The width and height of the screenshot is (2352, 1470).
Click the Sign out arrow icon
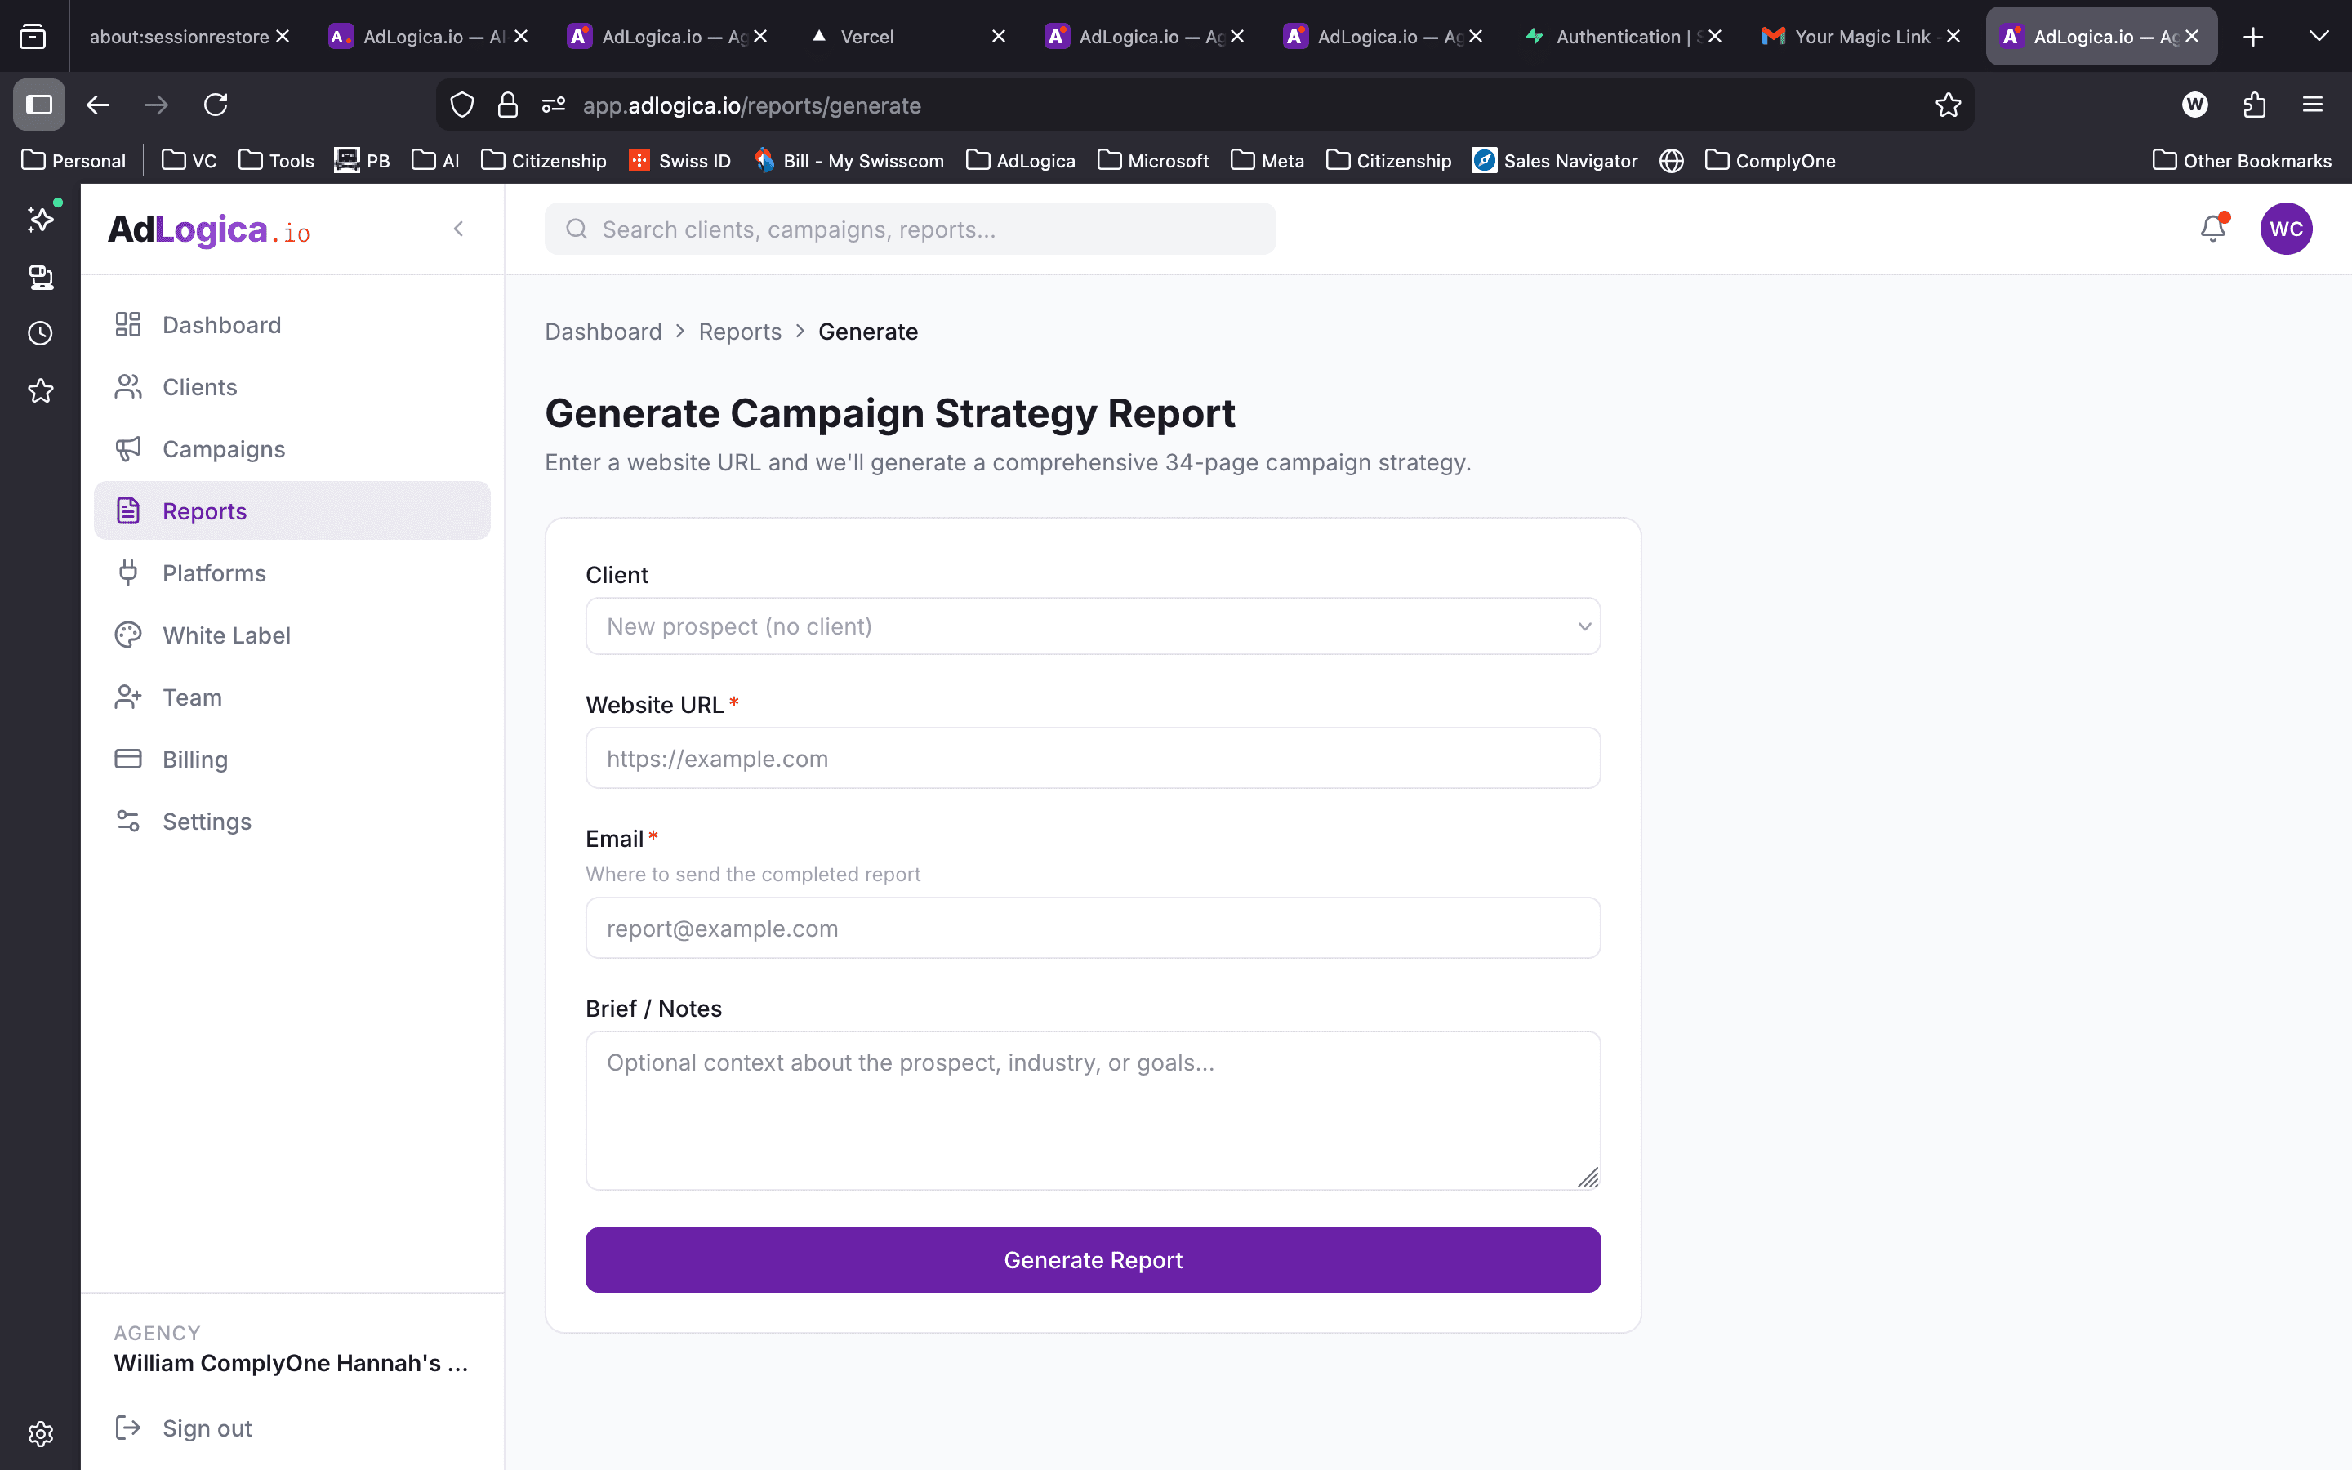pos(129,1428)
